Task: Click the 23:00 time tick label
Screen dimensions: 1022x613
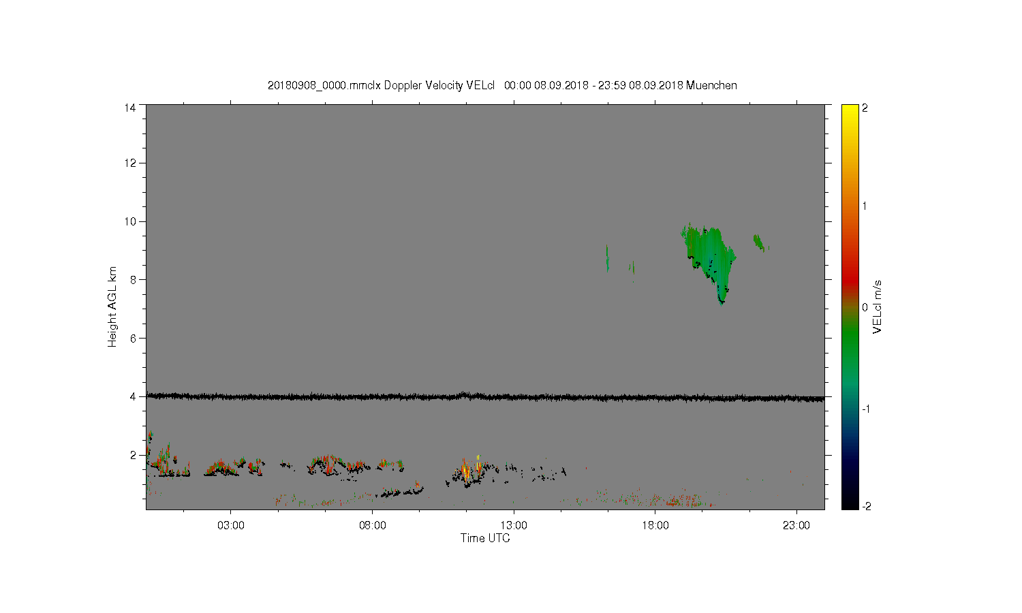Action: click(796, 526)
